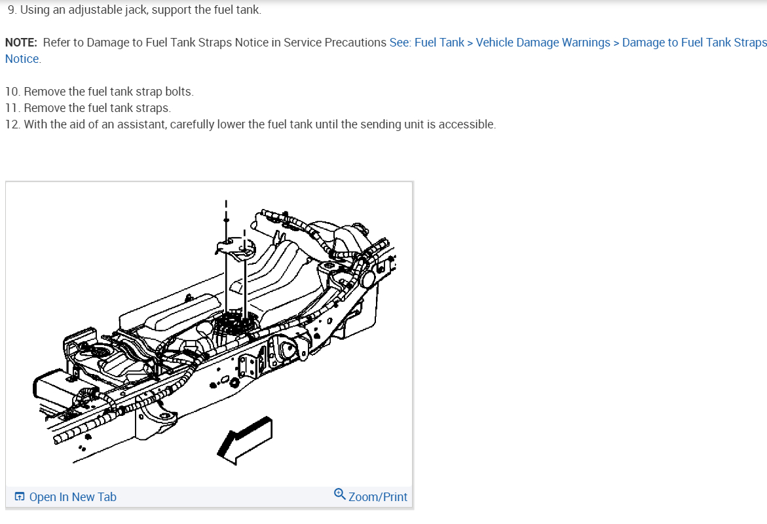Click step 10 'Remove the fuel tank strap bolts'

100,92
